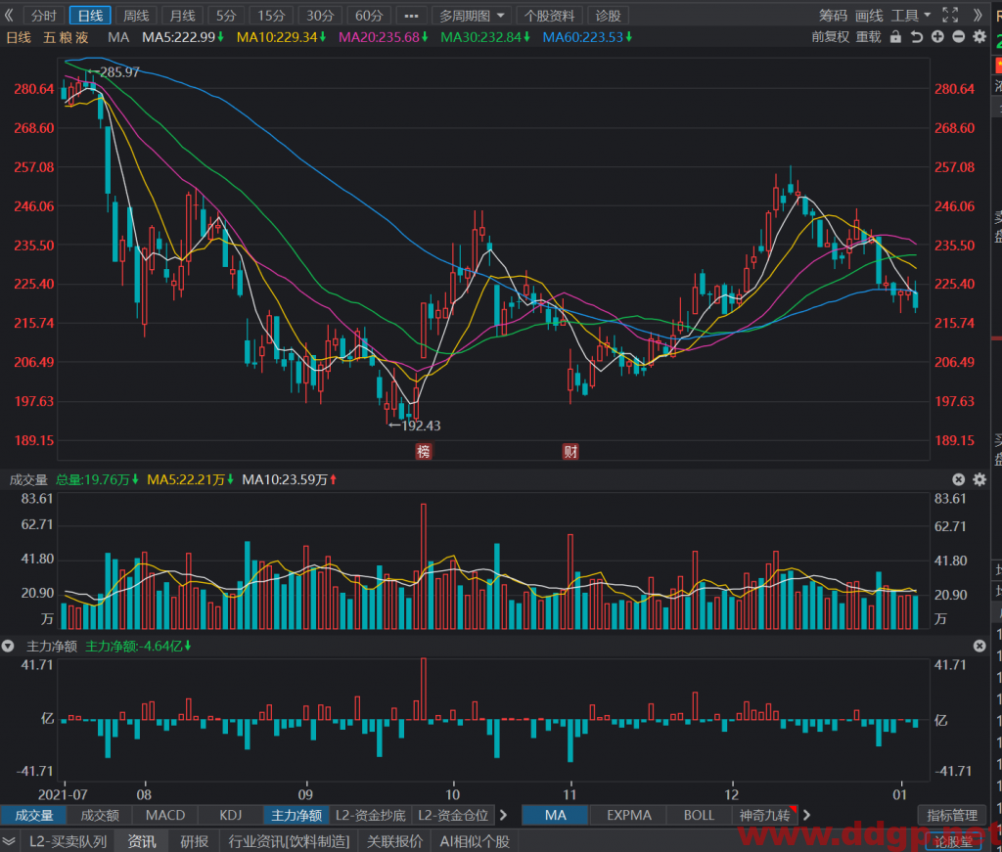Screen dimensions: 1002x852
Task: Toggle the 成交额 sub-indicator
Action: pyautogui.click(x=100, y=815)
